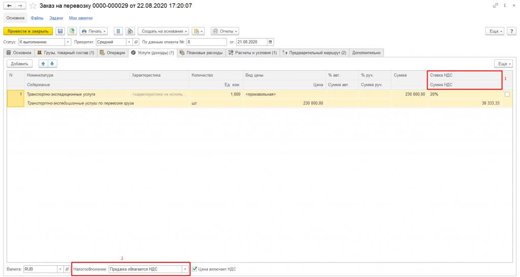Open the Файлы link
Image resolution: width=520 pixels, height=277 pixels.
pos(37,18)
